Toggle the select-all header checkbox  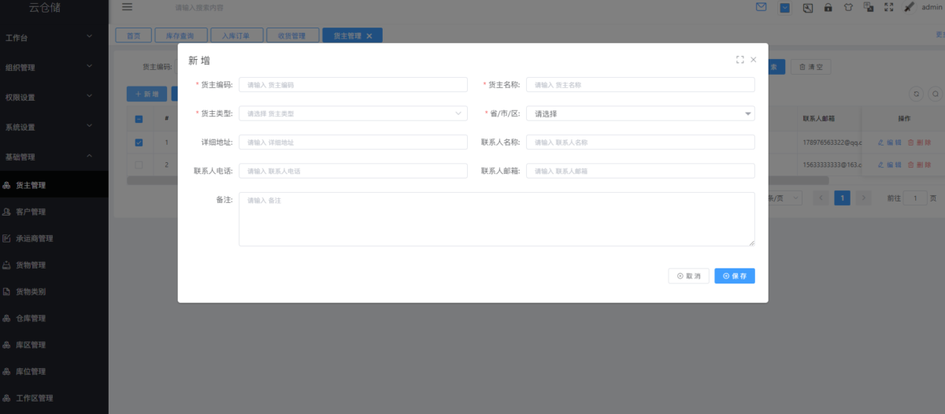pyautogui.click(x=139, y=119)
